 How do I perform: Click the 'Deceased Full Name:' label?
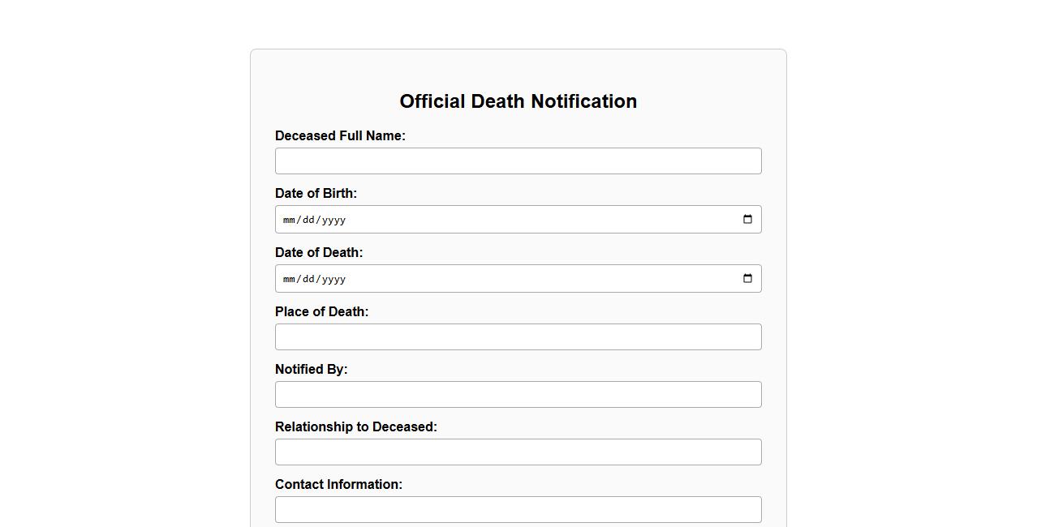pos(340,135)
